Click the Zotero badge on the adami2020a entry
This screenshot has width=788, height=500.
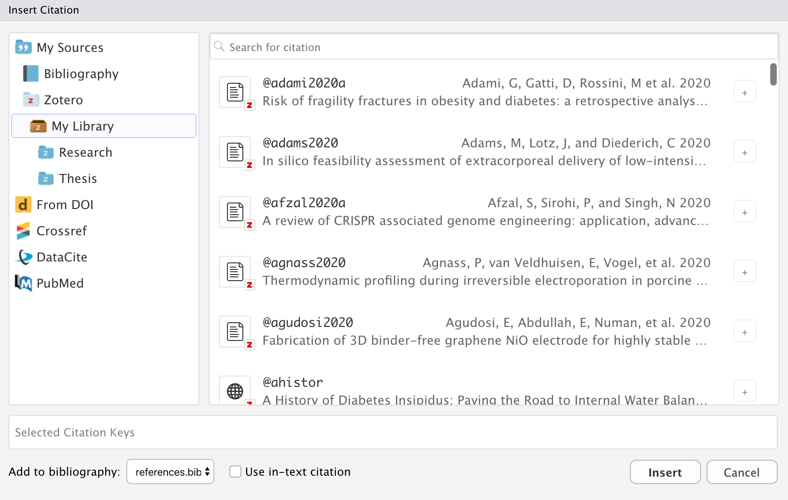(250, 106)
